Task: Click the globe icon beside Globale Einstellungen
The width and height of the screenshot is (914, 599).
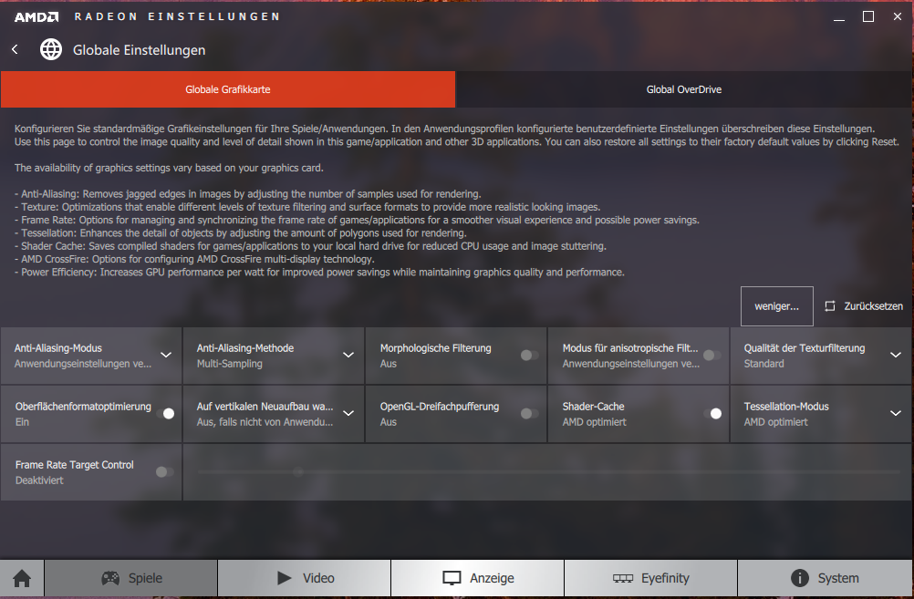Action: tap(51, 49)
